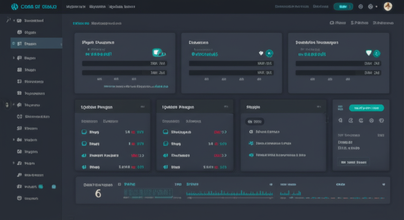
Task: Click the upper progress bar in the first top card
Action: [124, 63]
